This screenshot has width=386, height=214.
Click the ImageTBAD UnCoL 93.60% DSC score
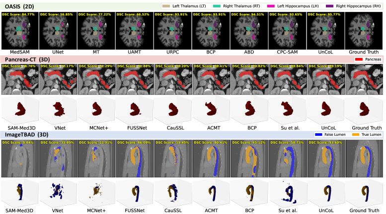[x=325, y=142]
